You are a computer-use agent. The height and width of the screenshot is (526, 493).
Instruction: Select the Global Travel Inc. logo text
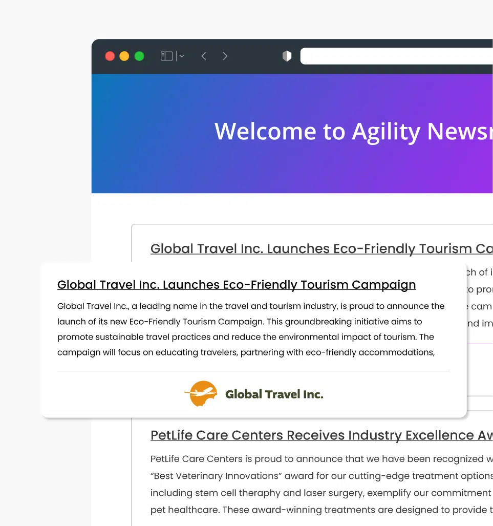[274, 394]
